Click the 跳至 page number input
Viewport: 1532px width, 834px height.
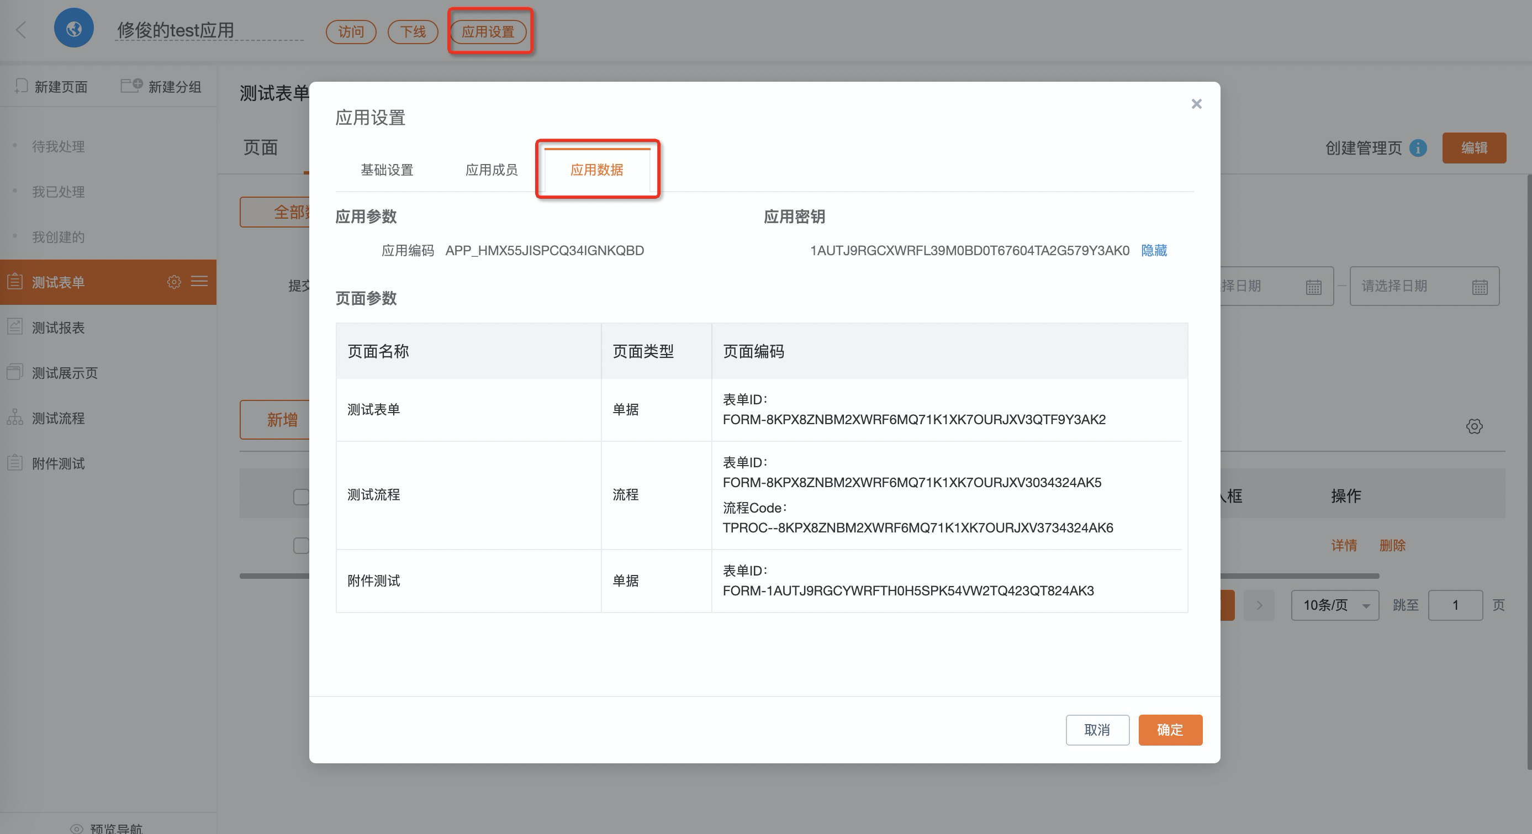(x=1455, y=605)
